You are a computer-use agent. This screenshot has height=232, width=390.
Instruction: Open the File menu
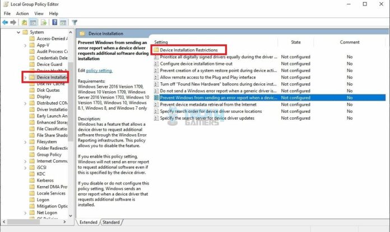pos(7,13)
